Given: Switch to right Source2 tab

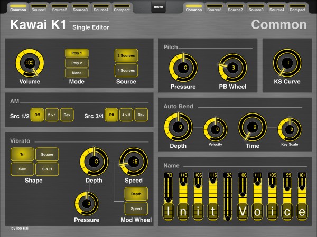Looking at the screenshot, I should 235,8.
